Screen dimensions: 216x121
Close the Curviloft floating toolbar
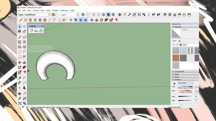(43, 26)
